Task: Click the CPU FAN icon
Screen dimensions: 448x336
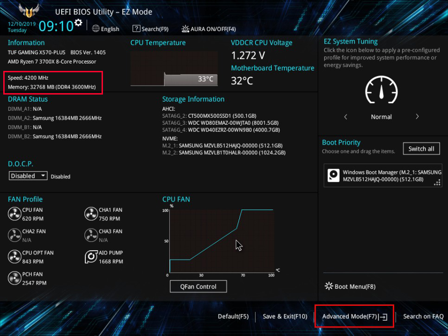Action: pos(14,214)
